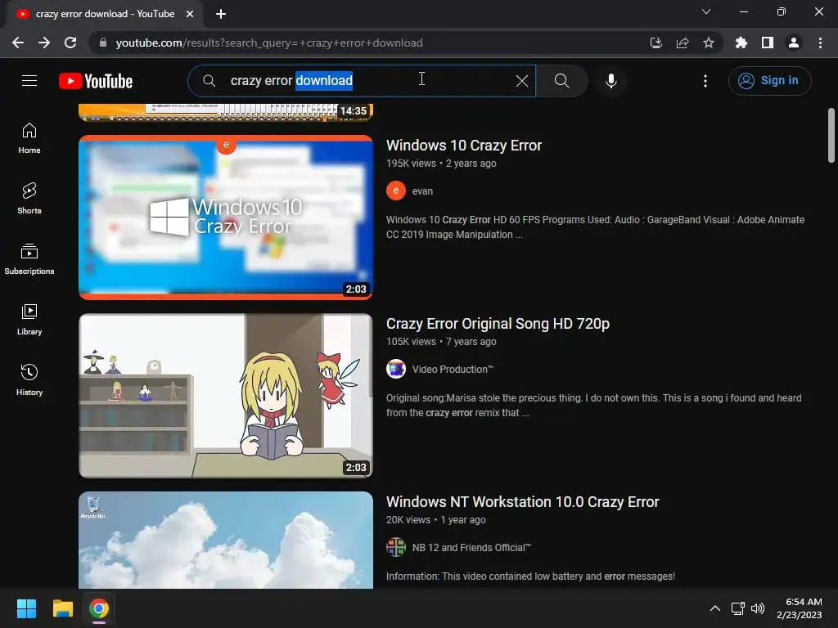The image size is (838, 628).
Task: Click the page vertical scrollbar
Action: coord(831,136)
